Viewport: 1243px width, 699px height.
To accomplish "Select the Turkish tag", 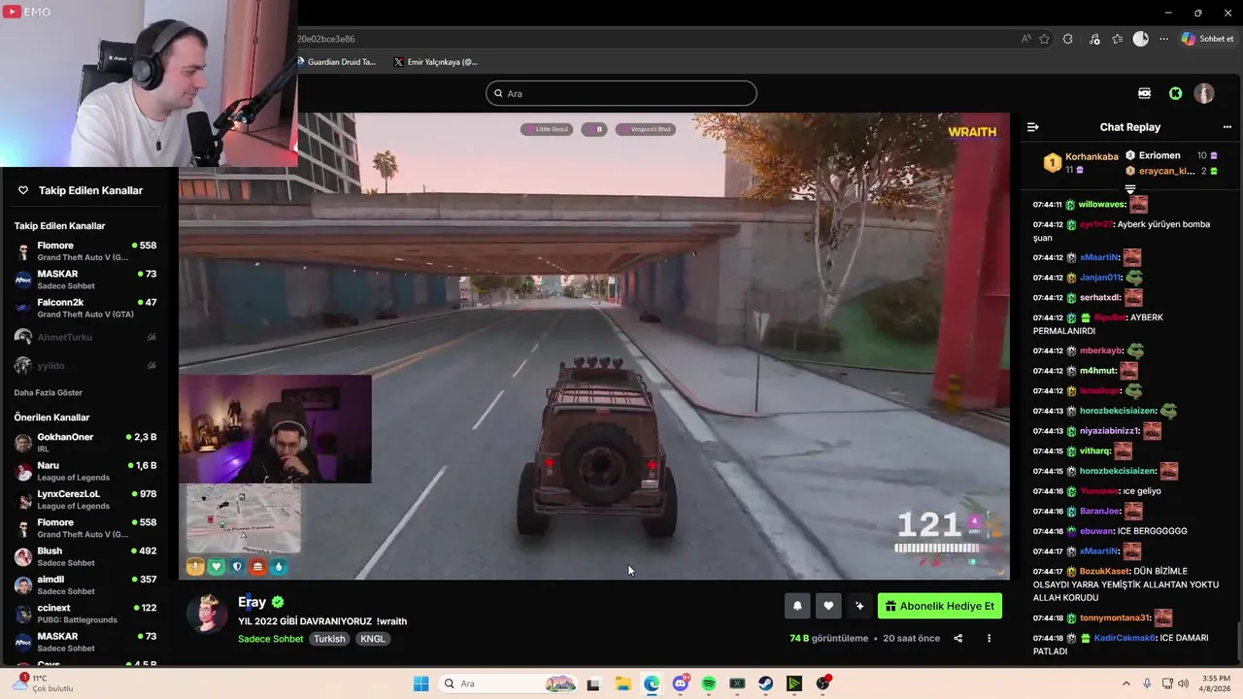I will 329,639.
